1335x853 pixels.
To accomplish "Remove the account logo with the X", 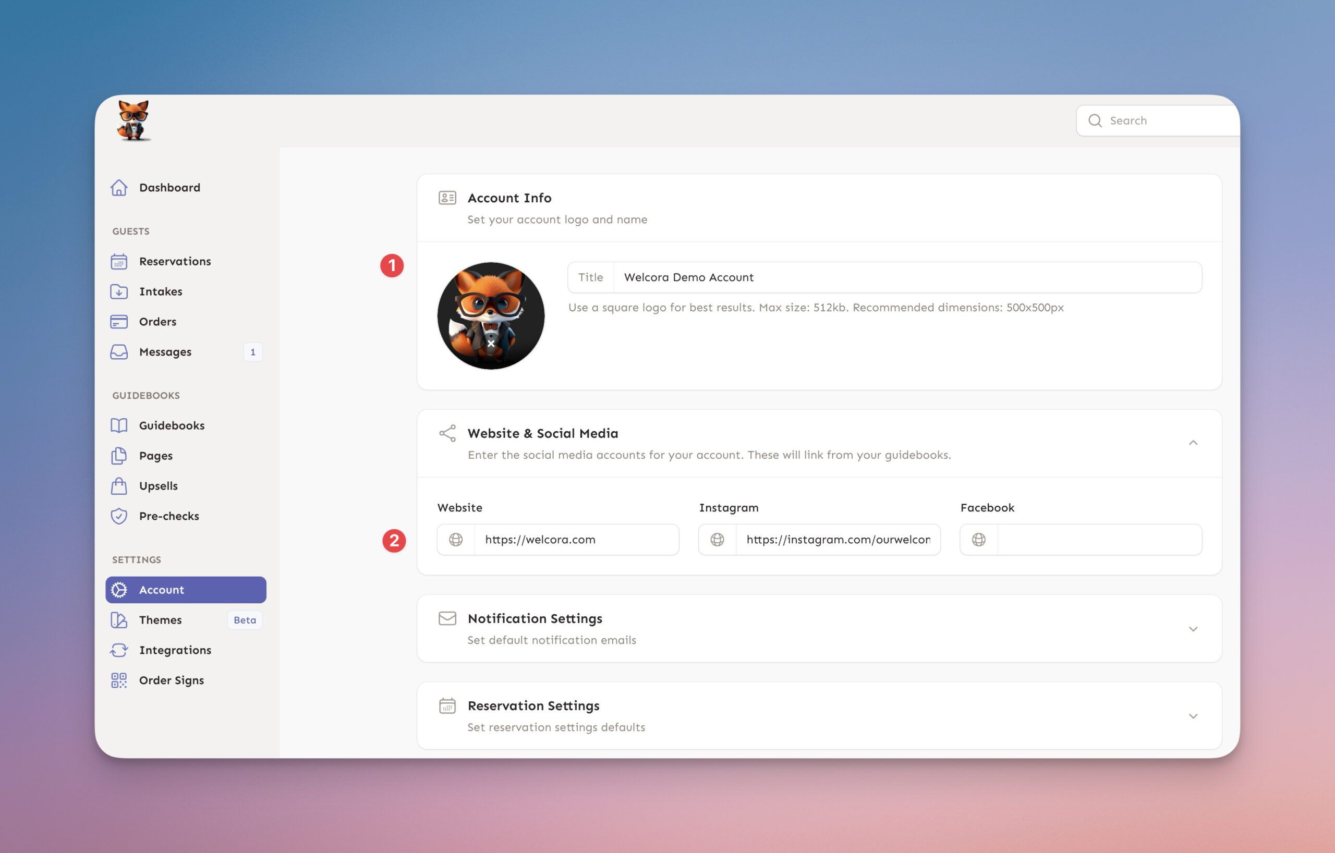I will click(491, 344).
